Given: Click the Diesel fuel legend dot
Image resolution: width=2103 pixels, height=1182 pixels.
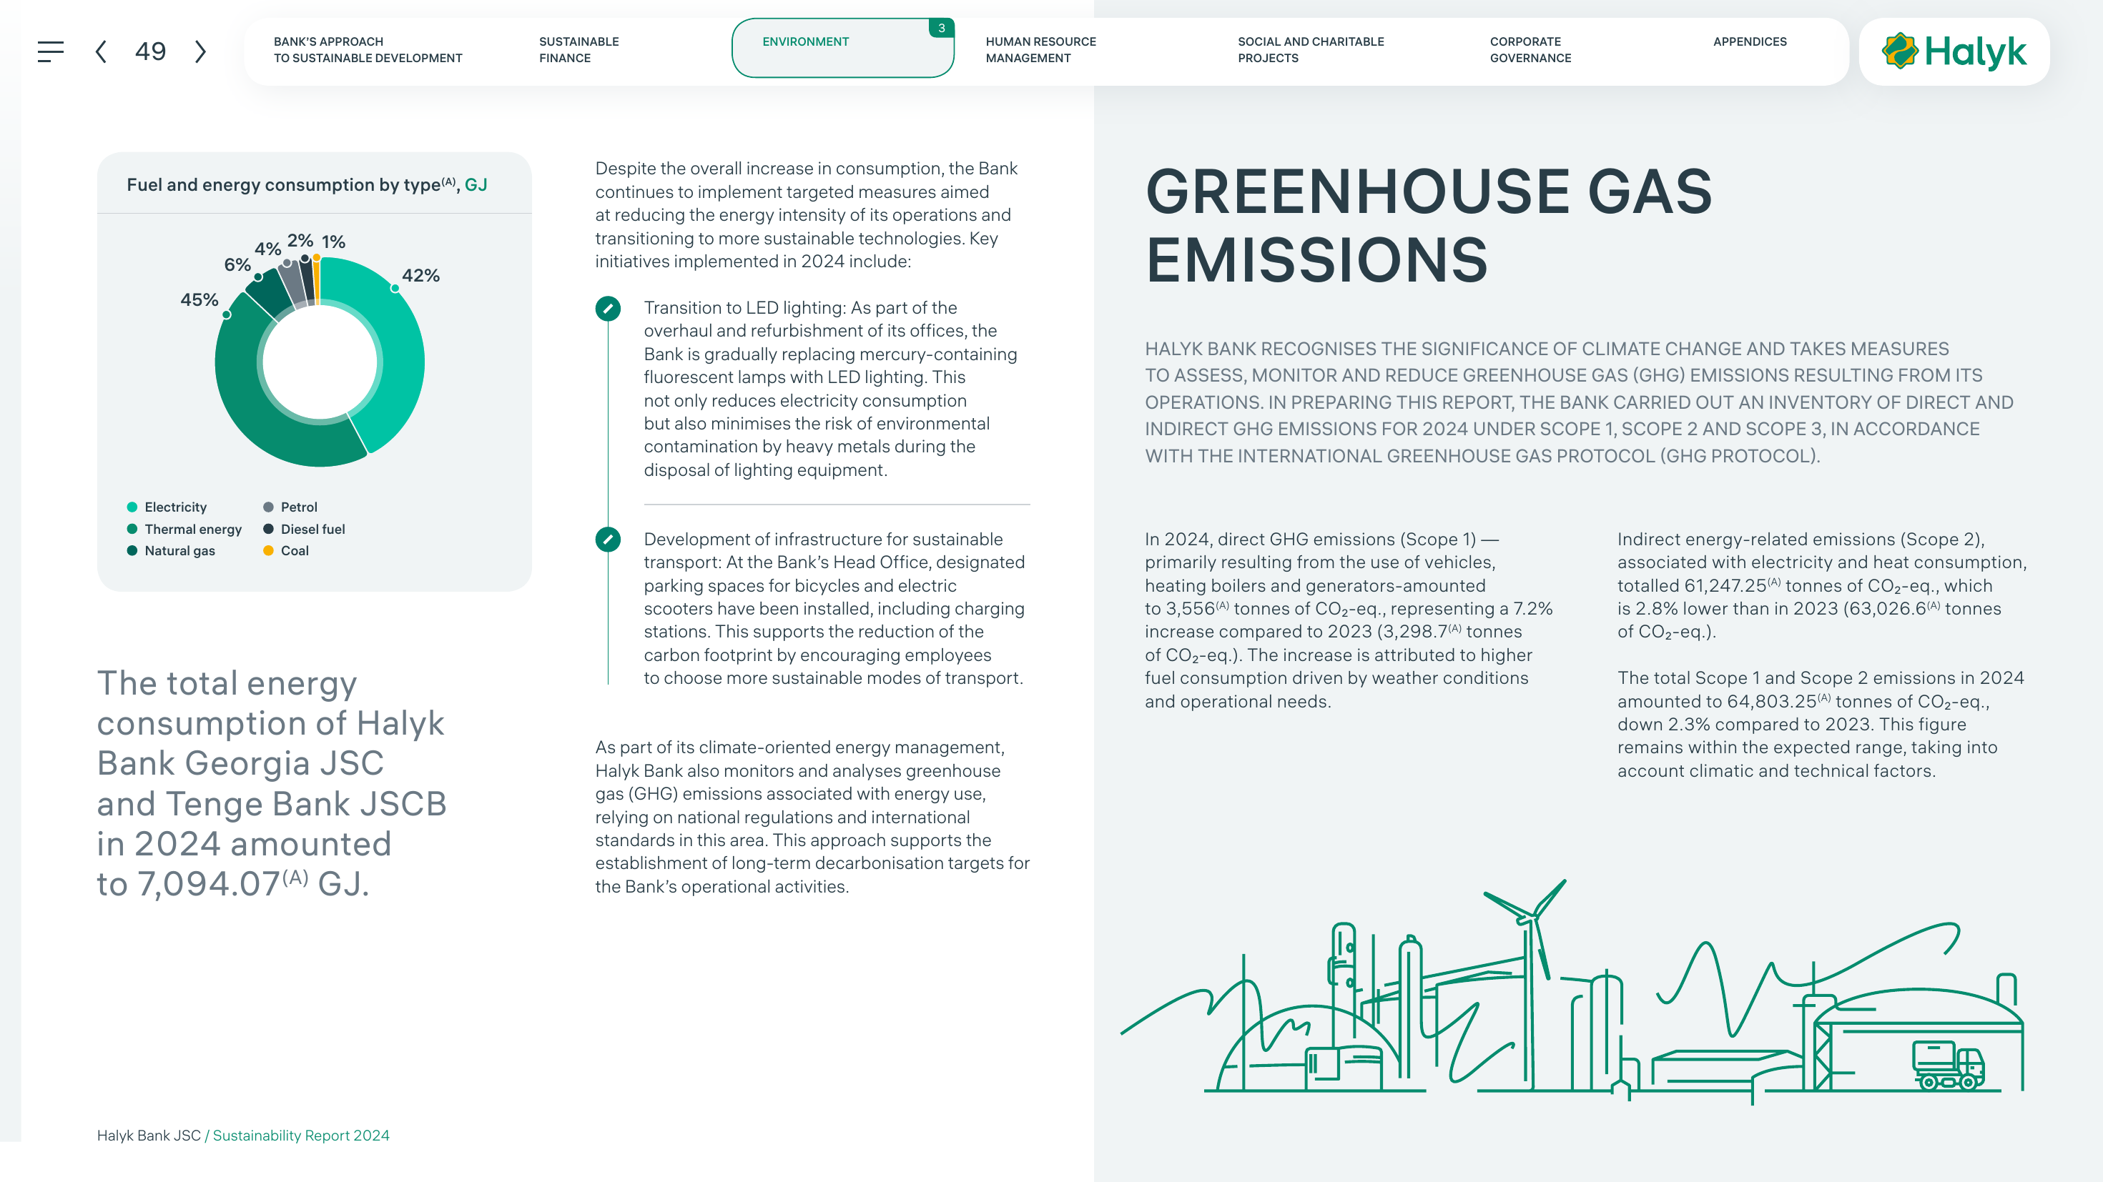Looking at the screenshot, I should pos(269,529).
